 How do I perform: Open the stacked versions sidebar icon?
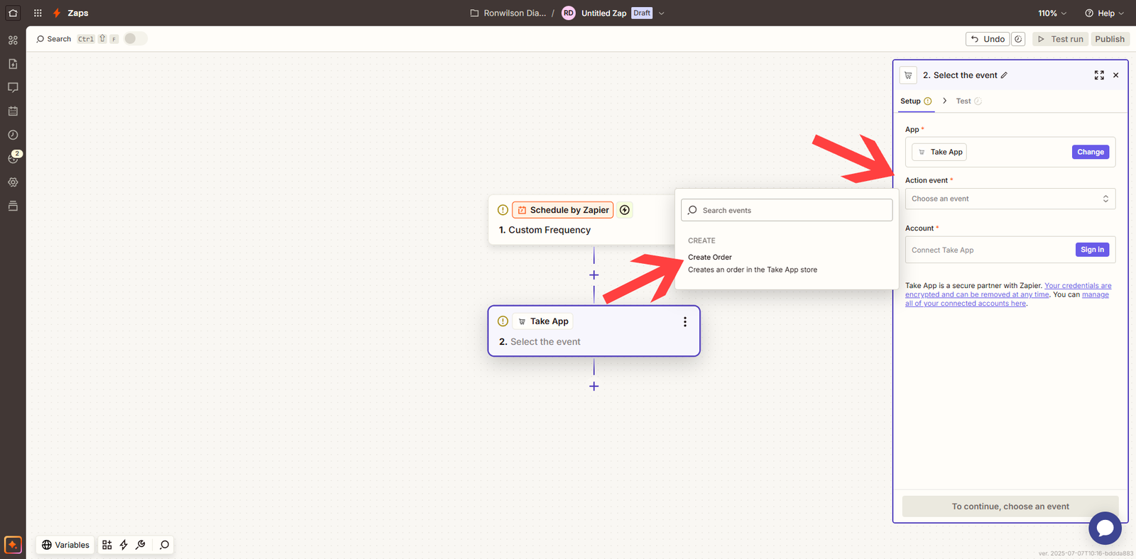coord(13,206)
